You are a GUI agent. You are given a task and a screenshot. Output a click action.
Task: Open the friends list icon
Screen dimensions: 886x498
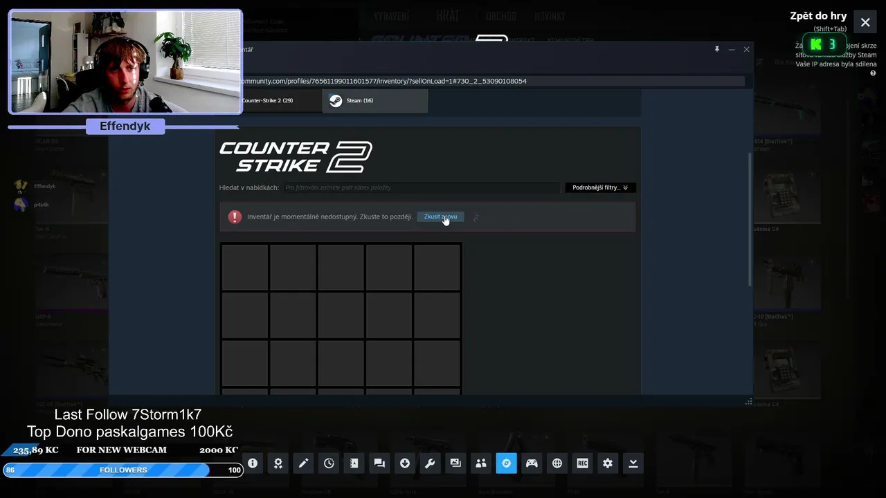481,463
